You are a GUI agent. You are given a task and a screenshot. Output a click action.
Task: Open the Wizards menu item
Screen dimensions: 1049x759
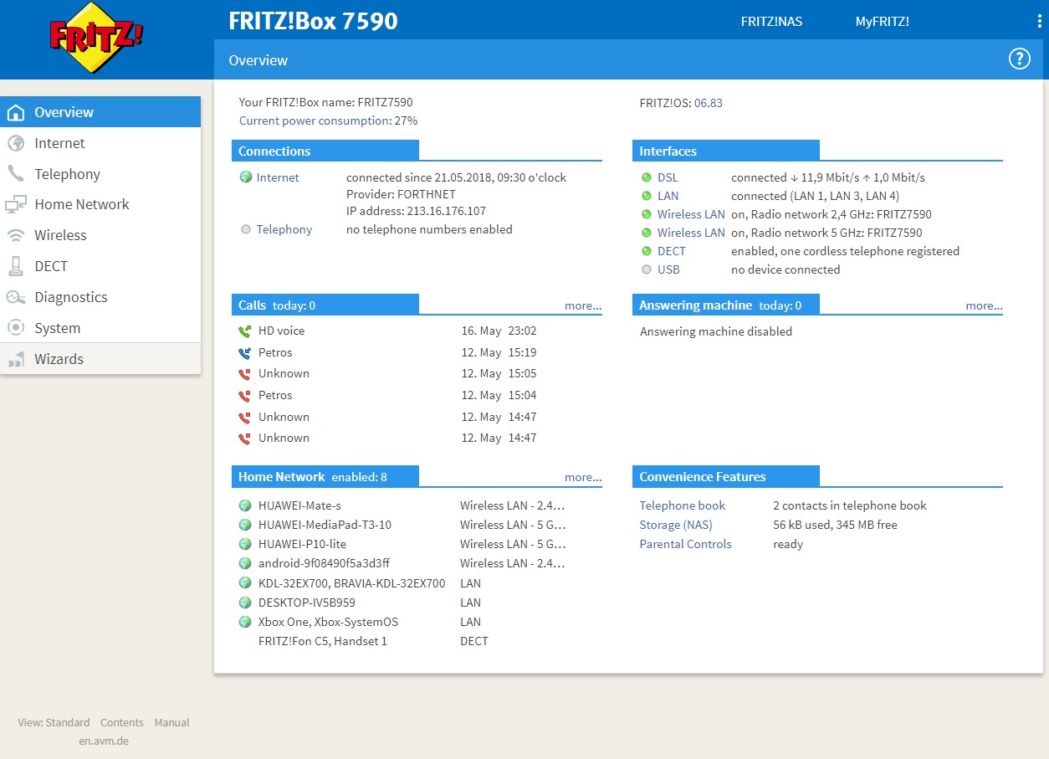[100, 359]
